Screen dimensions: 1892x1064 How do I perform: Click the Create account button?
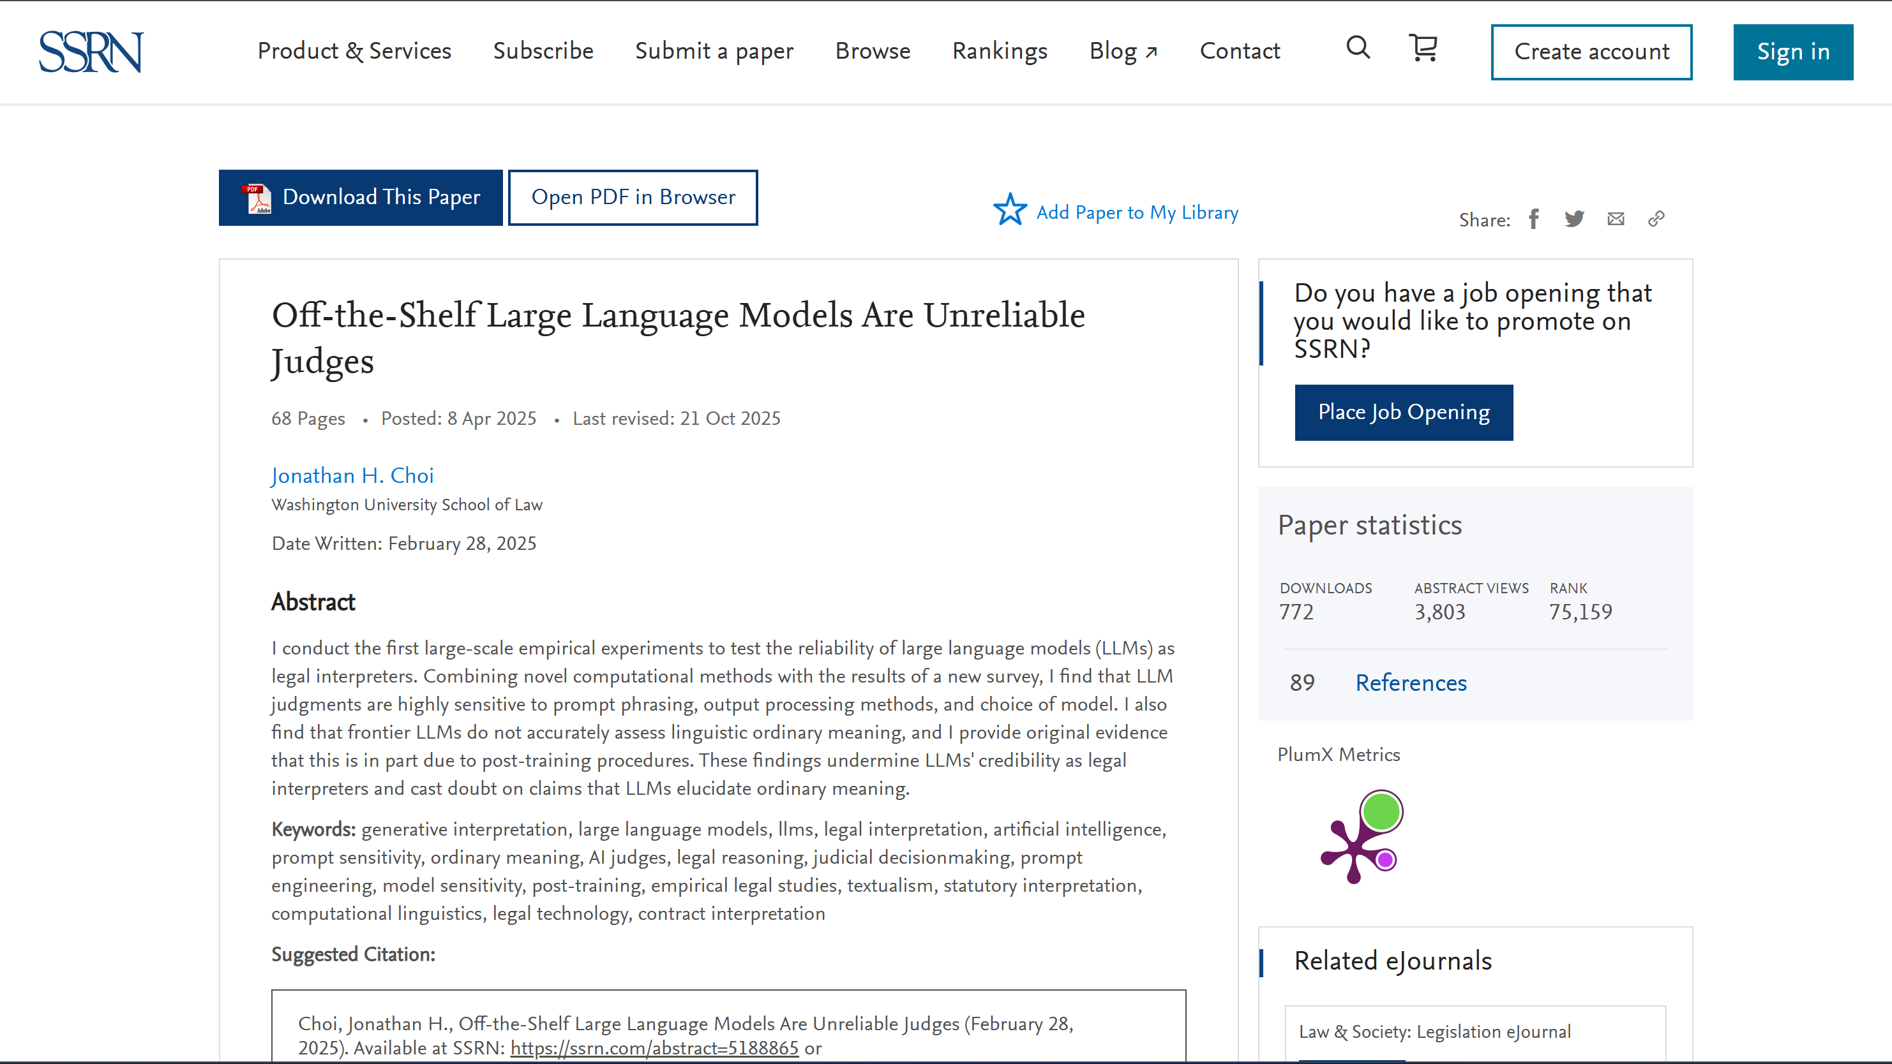(x=1591, y=52)
